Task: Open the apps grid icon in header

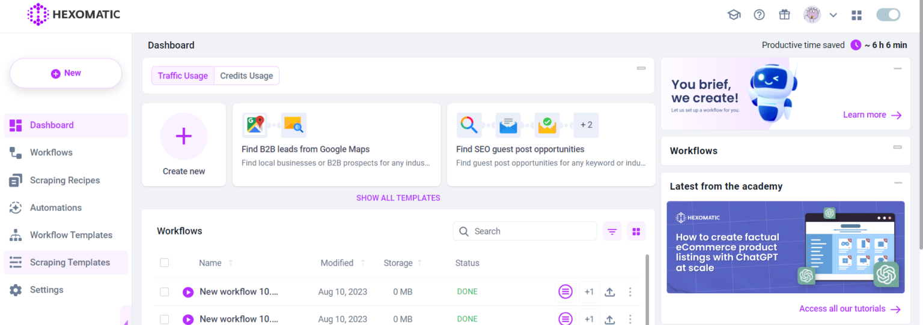Action: tap(857, 15)
